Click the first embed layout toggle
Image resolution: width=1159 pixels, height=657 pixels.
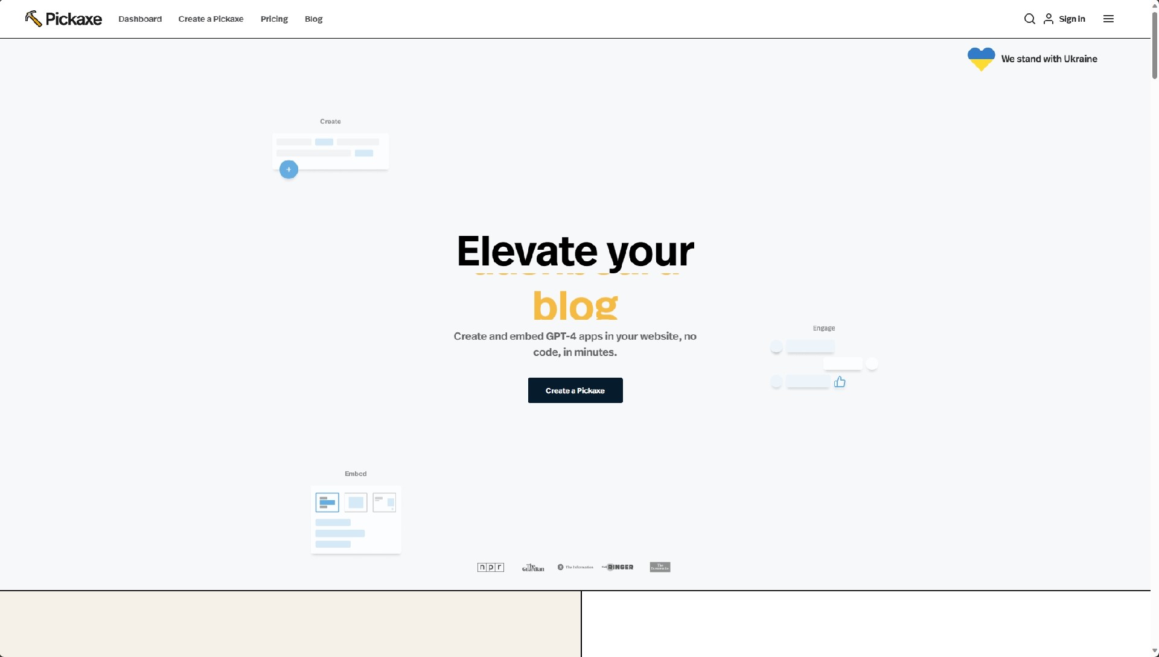click(x=327, y=502)
